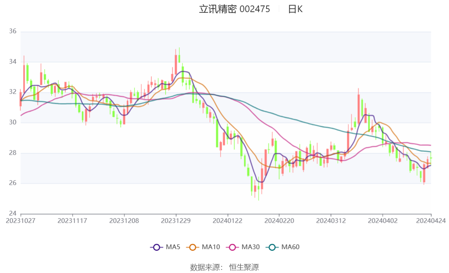Hide the MA30 line via its label

point(251,247)
